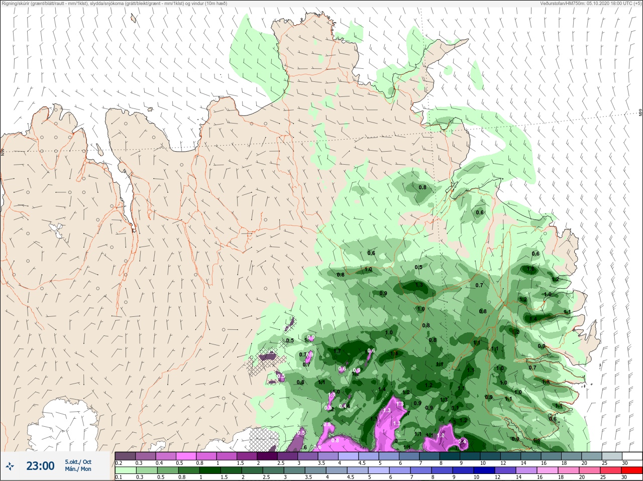Click the Veðurstofan compass logo icon
643x481 pixels.
(11, 466)
